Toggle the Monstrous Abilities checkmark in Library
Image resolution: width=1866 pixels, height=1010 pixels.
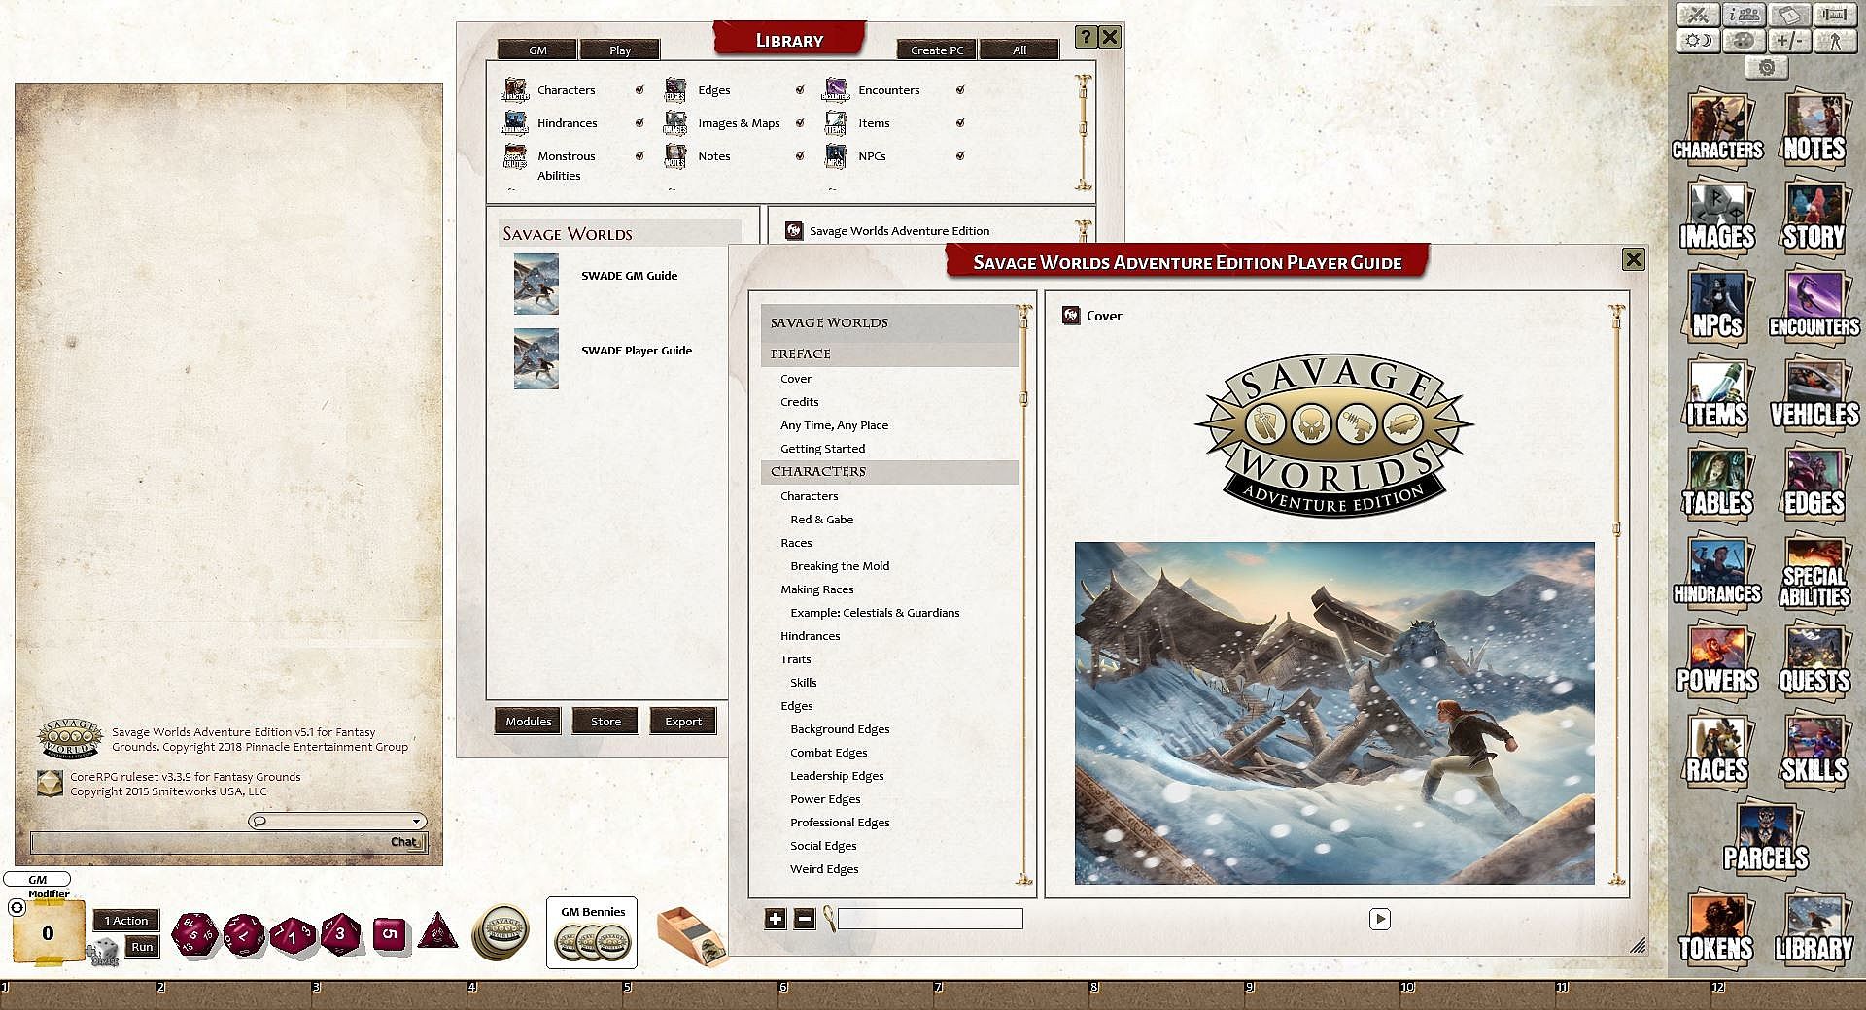tap(639, 155)
